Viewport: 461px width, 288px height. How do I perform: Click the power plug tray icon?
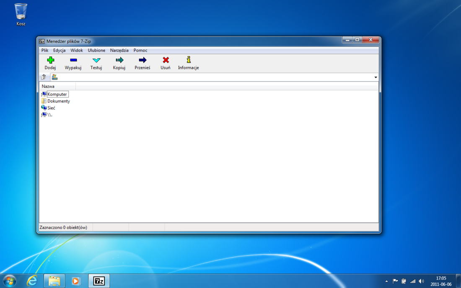click(404, 281)
